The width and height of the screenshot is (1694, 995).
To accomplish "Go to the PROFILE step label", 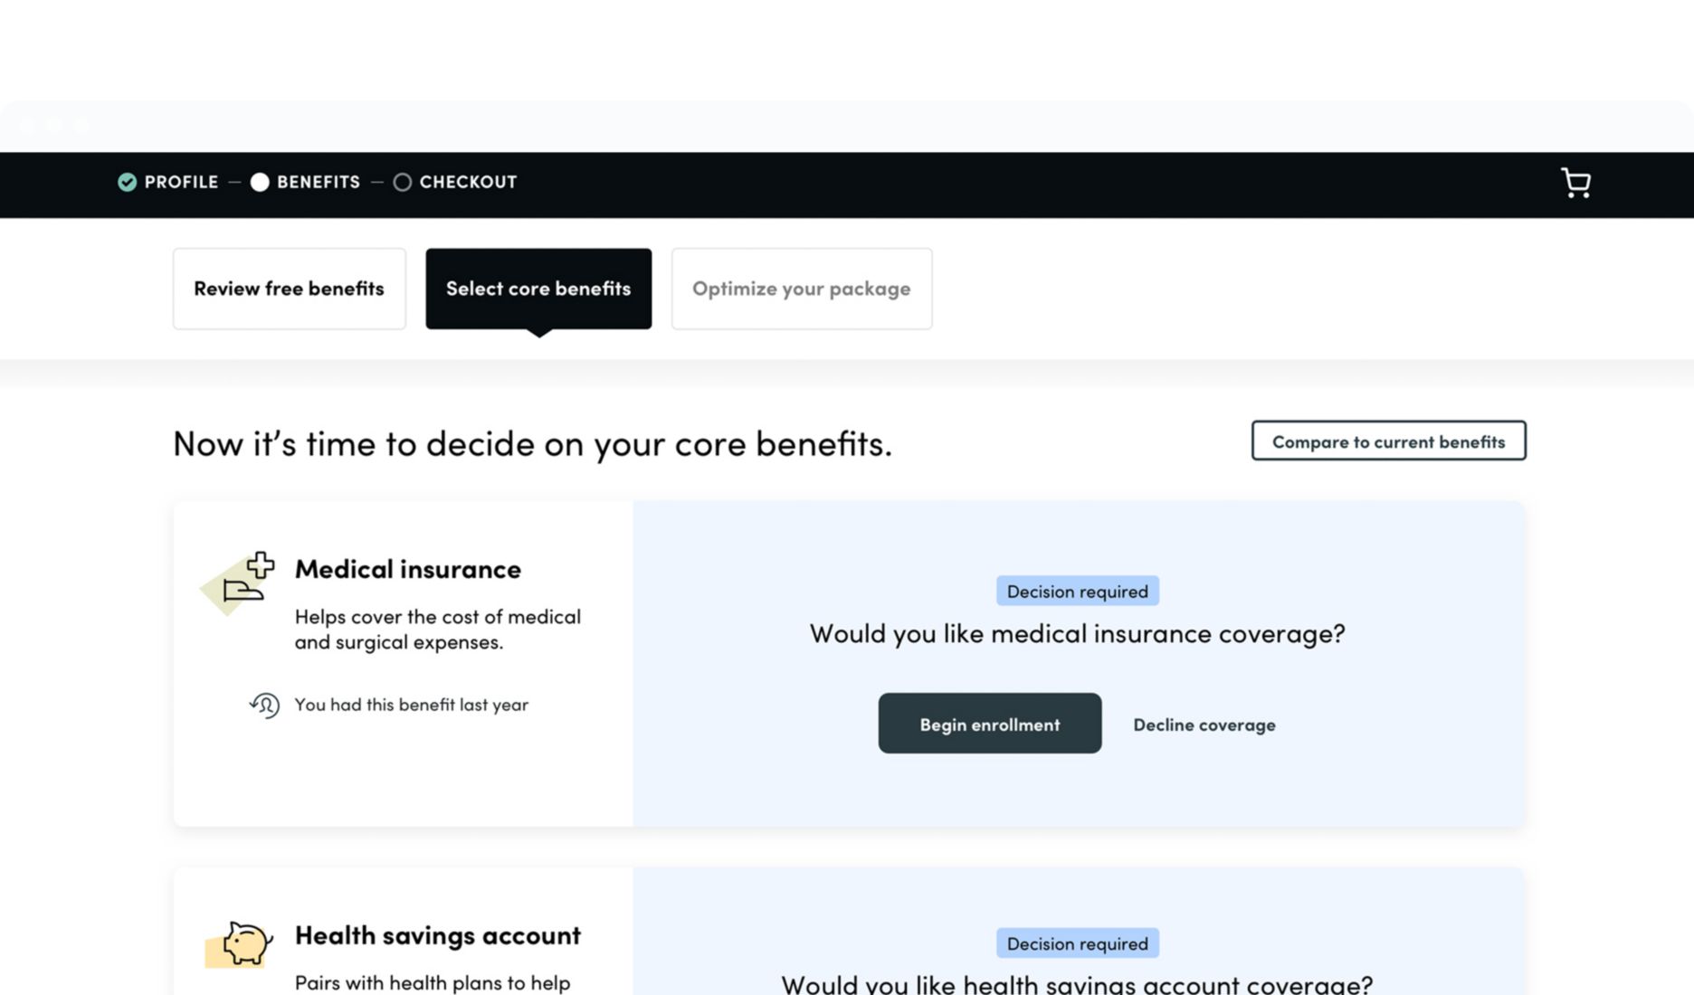I will pos(181,182).
